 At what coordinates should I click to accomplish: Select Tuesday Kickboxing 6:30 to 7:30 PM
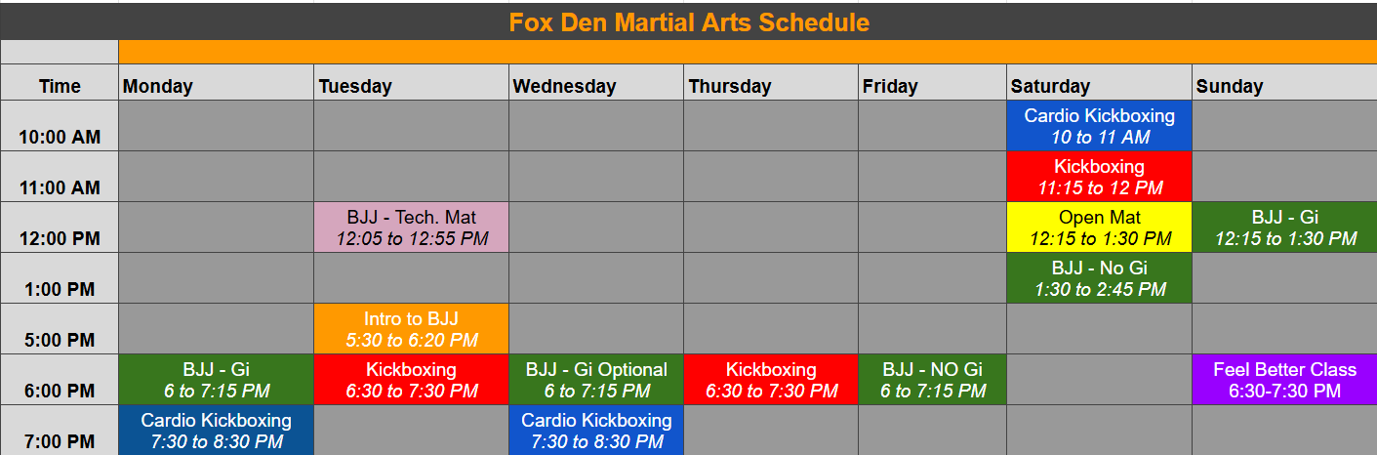(411, 380)
